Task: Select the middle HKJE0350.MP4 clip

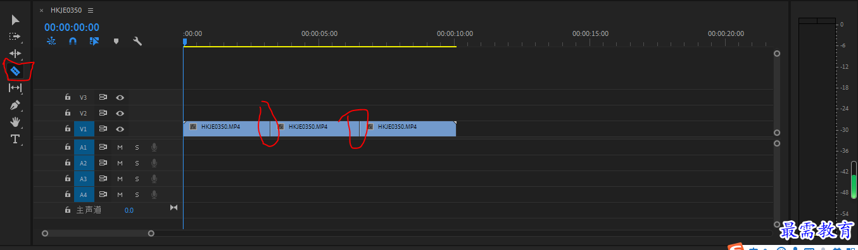Action: tap(315, 129)
